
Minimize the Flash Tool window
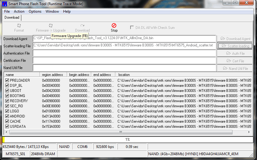coord(227,3)
